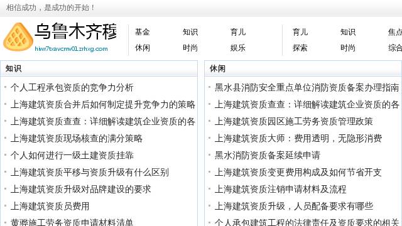Open article 个人如何进行一级土建资质挂靠
The image size is (402, 226).
tap(72, 155)
